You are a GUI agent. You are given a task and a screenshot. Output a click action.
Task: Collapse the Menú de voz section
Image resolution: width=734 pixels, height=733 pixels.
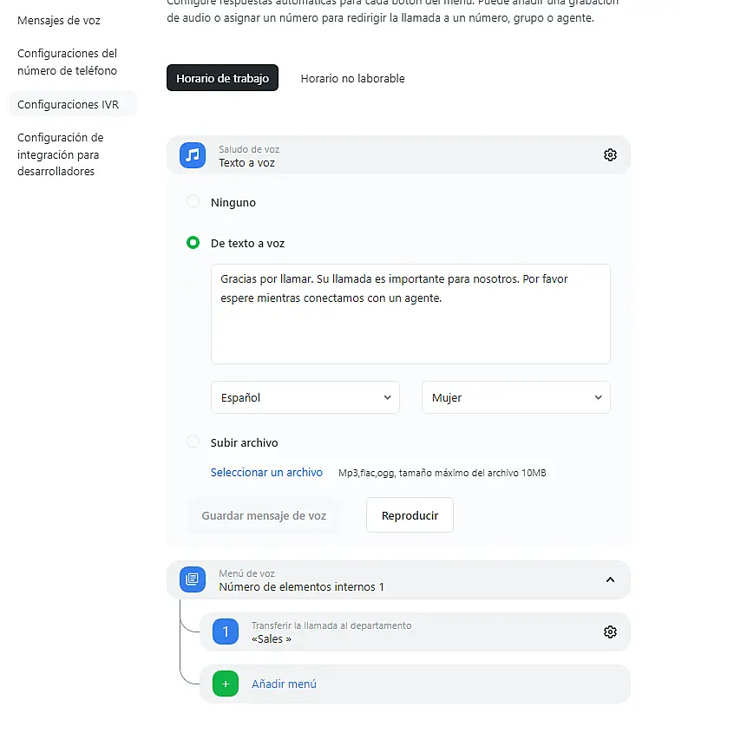610,579
